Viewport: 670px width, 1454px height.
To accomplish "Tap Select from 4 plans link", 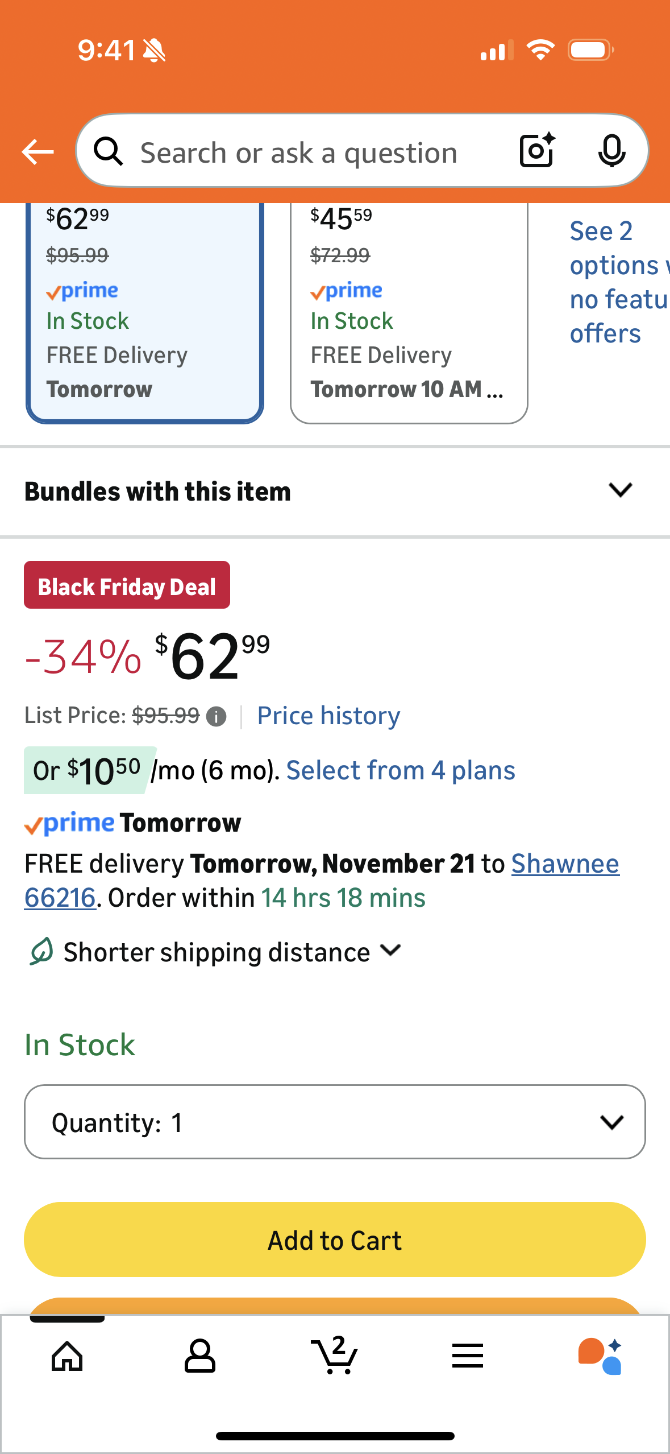I will pyautogui.click(x=401, y=770).
